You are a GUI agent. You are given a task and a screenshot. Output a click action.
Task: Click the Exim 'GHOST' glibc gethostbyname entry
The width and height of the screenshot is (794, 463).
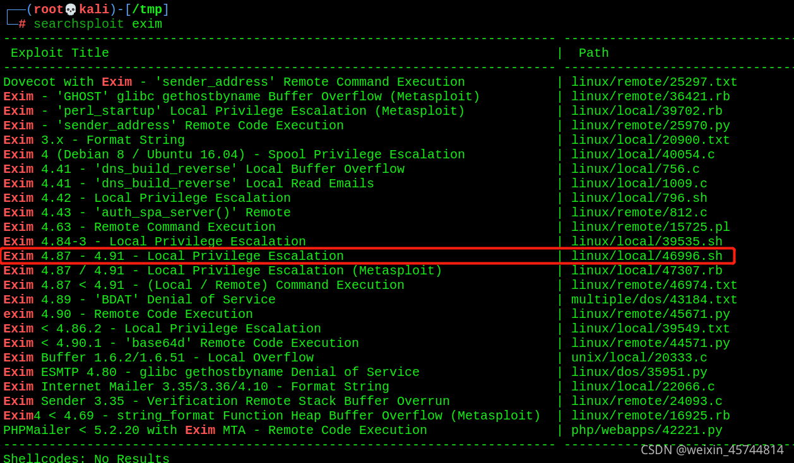pyautogui.click(x=242, y=97)
